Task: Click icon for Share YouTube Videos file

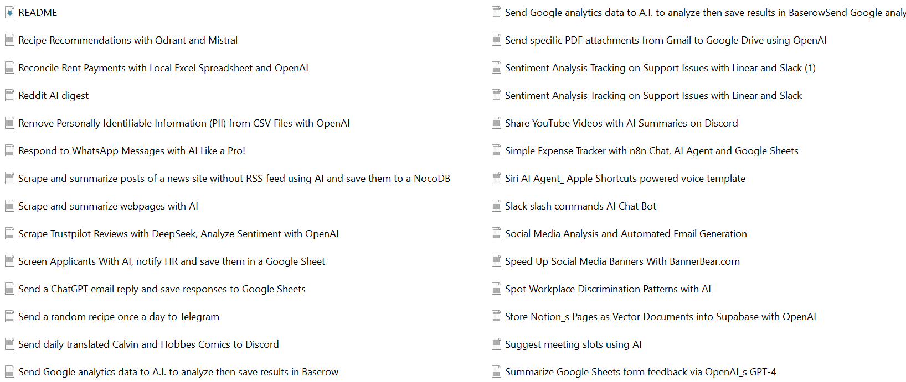Action: point(496,123)
